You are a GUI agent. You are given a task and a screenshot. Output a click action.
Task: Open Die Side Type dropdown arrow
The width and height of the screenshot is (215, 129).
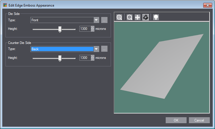(96, 20)
